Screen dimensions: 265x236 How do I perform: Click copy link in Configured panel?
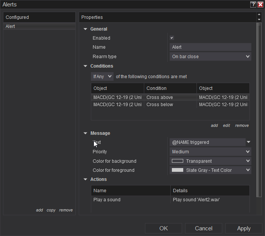click(51, 210)
